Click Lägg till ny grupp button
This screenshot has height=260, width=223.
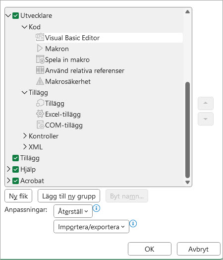click(x=69, y=196)
